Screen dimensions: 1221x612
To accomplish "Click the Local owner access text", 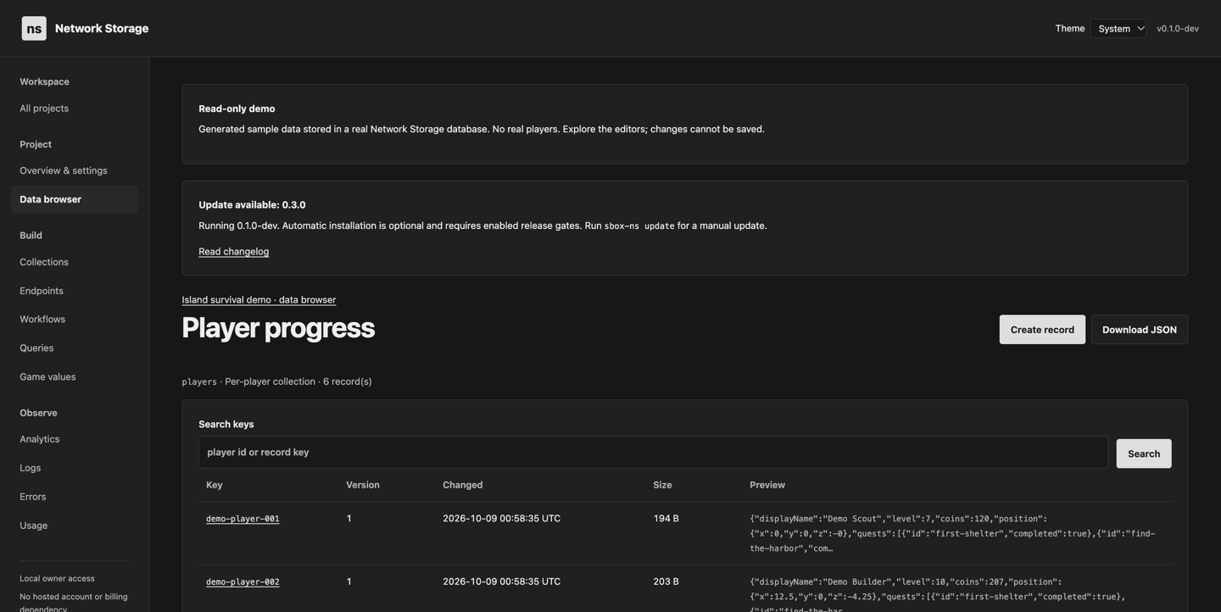I will point(57,579).
